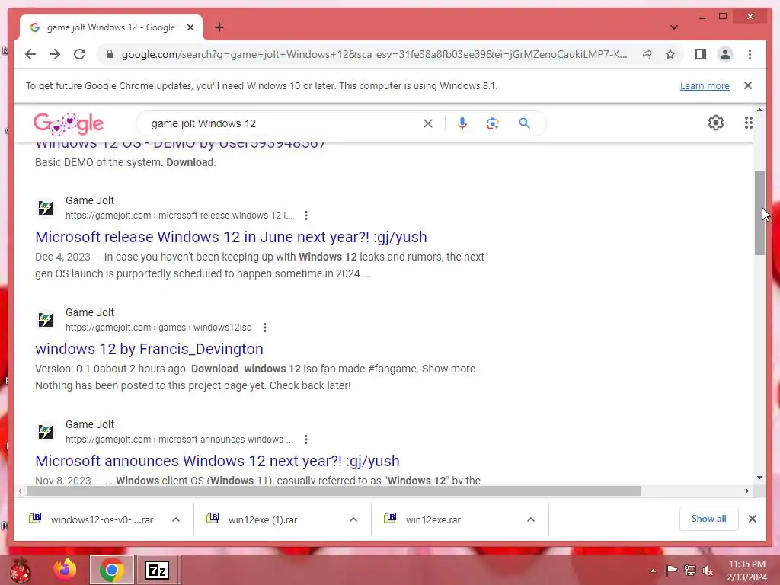The image size is (780, 585).
Task: Click the scroll down arrow
Action: [x=759, y=478]
